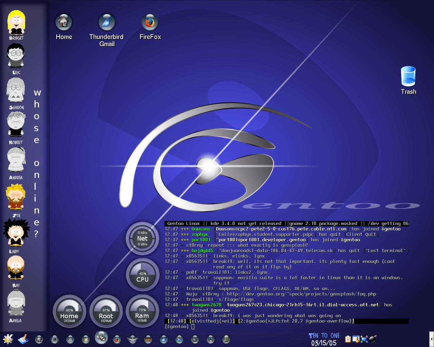Click Robert's greyed-out avatar
Screen dimensions: 434x347
[x=16, y=124]
